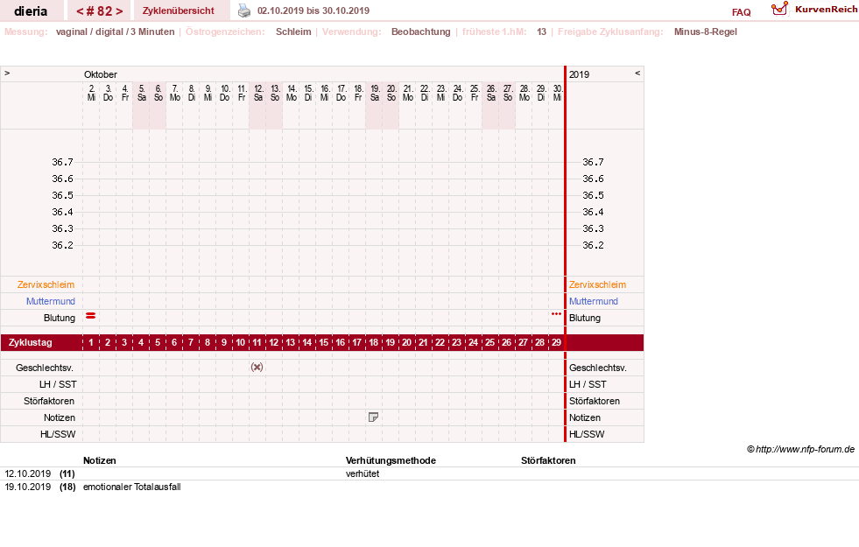Image resolution: width=859 pixels, height=547 pixels.
Task: Click the date header 19. Sa
Action: click(x=375, y=93)
